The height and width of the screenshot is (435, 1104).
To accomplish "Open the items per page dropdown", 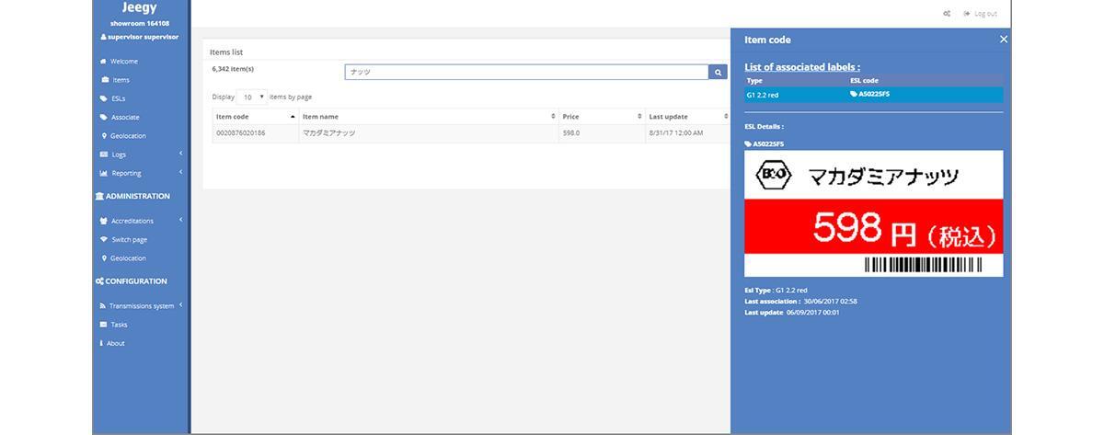I will coord(251,97).
